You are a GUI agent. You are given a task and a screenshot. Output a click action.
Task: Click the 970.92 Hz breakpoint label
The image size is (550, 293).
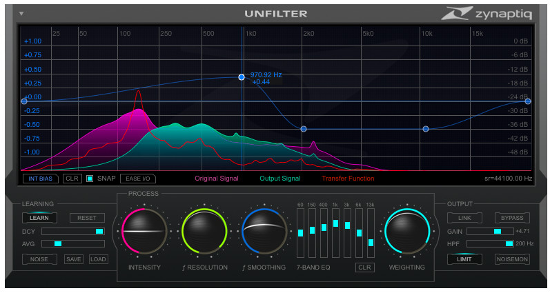266,75
